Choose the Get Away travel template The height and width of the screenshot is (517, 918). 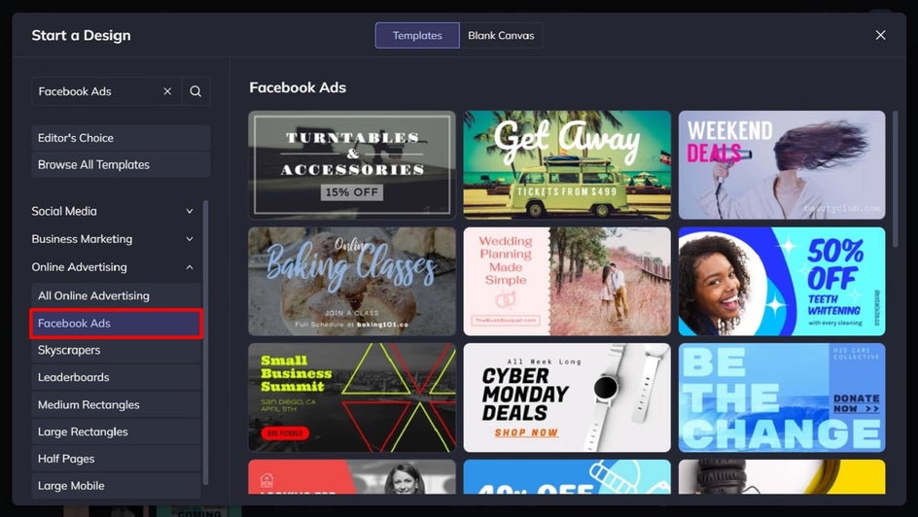point(567,165)
